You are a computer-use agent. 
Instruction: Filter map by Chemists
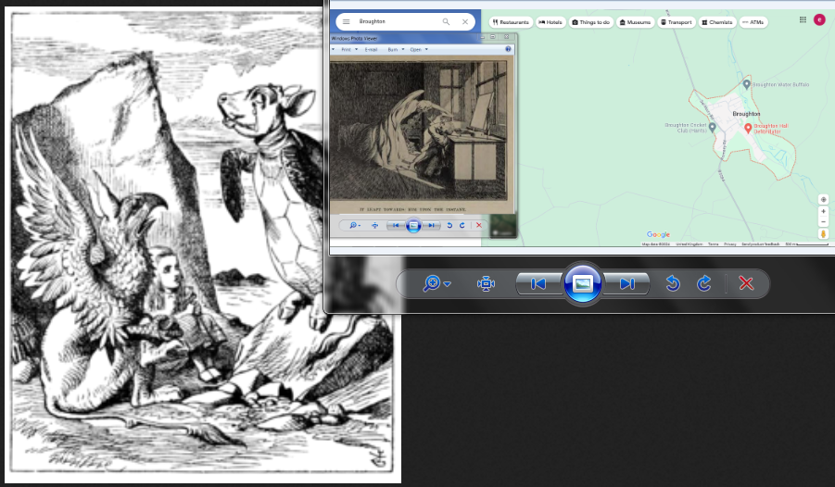click(717, 22)
